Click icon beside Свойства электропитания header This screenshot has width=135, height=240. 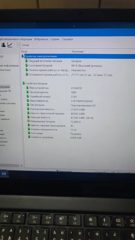pyautogui.click(x=23, y=56)
